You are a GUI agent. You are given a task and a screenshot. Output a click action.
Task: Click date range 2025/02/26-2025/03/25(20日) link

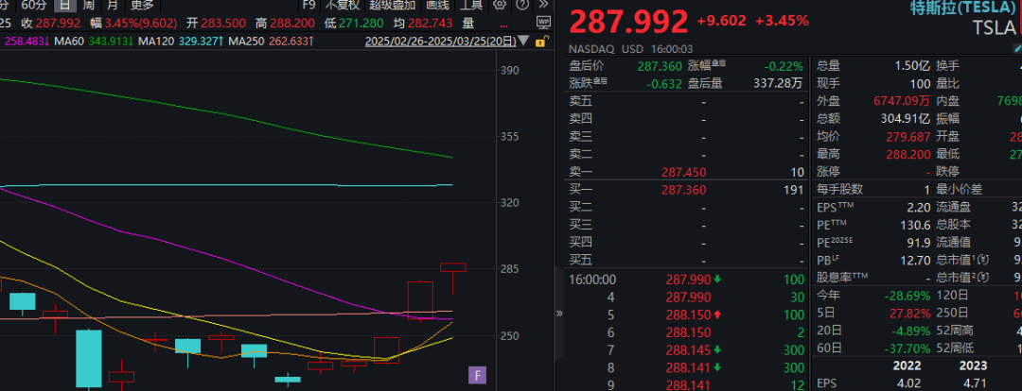coord(441,42)
